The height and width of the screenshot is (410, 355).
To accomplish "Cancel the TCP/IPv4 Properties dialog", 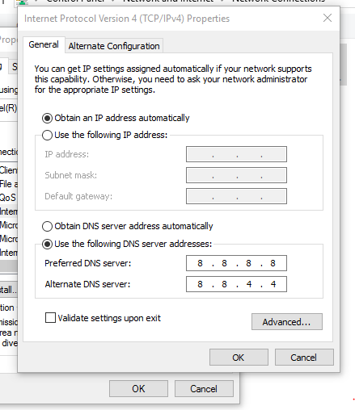I will point(304,358).
